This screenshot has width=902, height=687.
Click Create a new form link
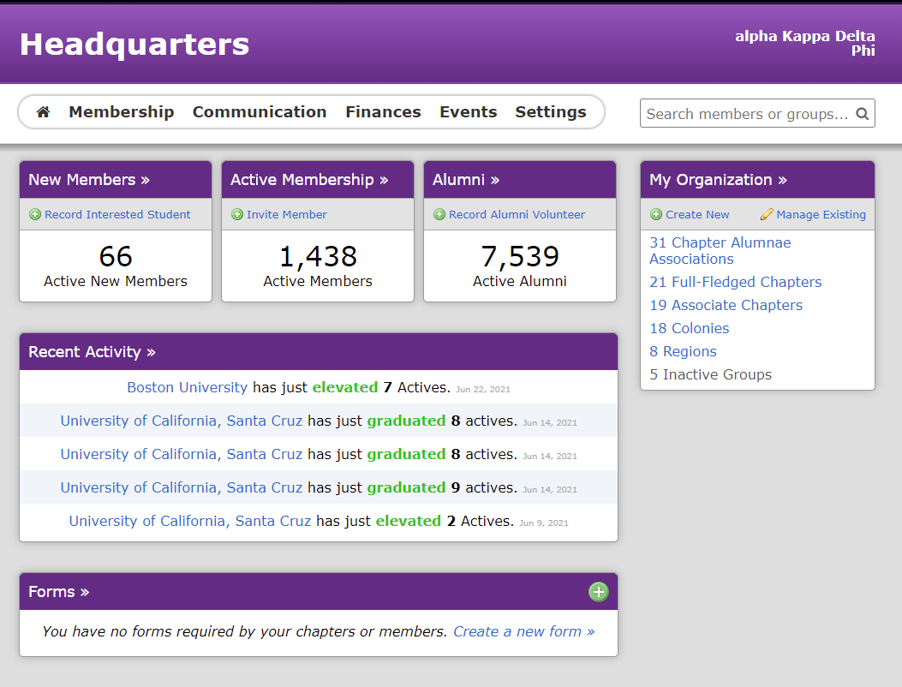coord(524,632)
